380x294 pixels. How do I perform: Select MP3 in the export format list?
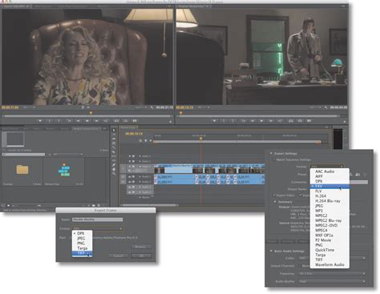[329, 211]
